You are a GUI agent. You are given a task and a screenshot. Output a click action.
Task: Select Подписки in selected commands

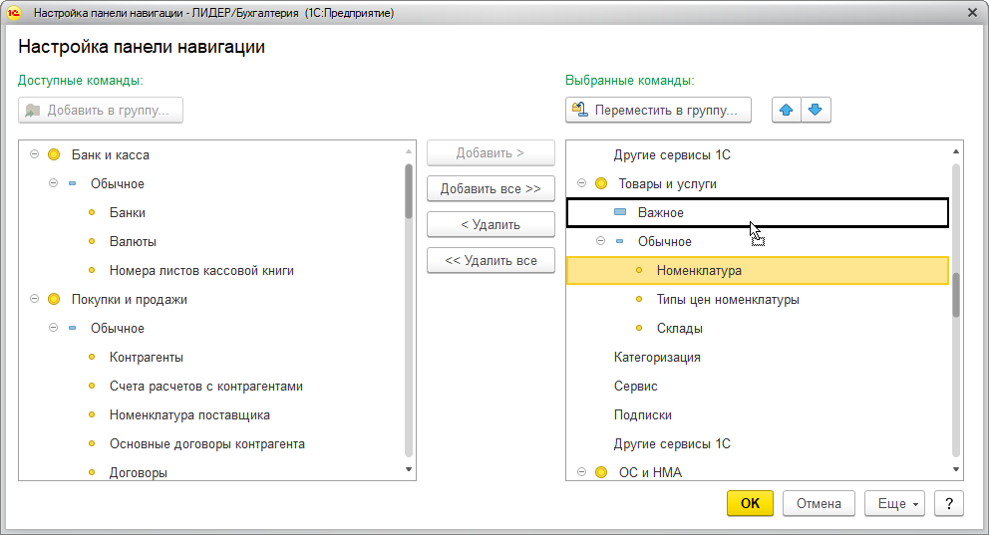[642, 414]
